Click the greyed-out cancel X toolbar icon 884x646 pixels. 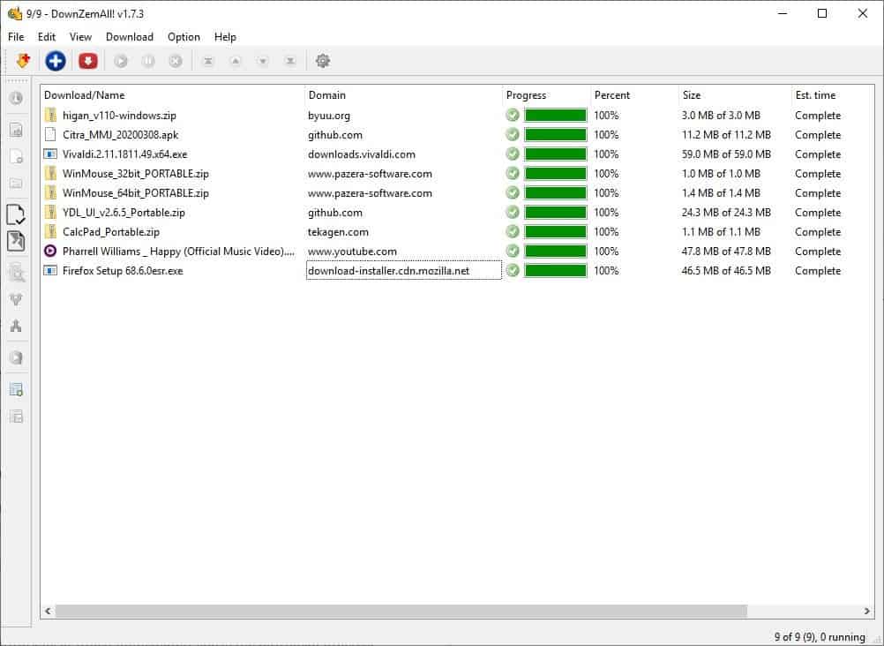[x=176, y=61]
